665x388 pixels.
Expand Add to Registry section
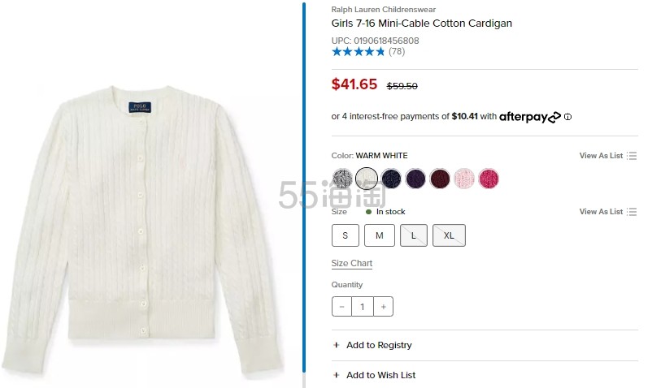click(x=379, y=345)
